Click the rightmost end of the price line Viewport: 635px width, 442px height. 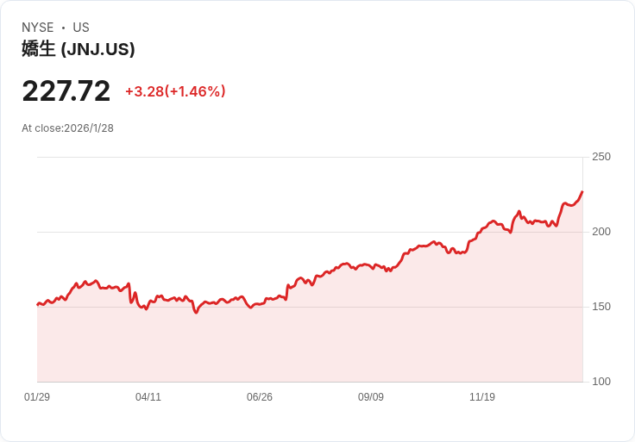582,192
